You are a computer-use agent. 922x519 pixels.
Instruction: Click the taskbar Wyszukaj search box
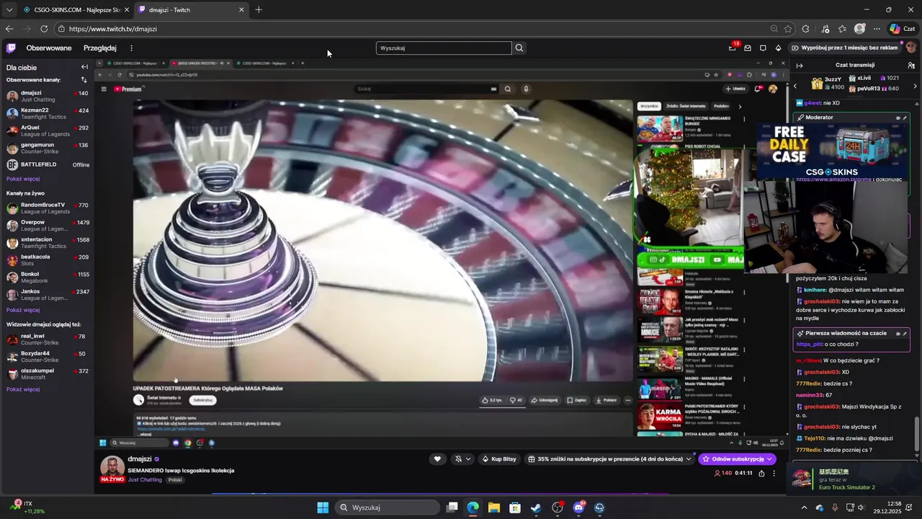[x=388, y=507]
